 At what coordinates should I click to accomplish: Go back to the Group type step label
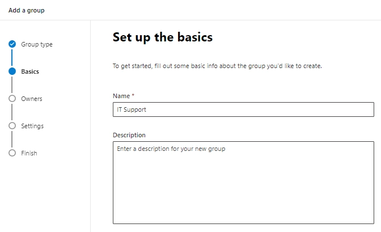point(37,44)
